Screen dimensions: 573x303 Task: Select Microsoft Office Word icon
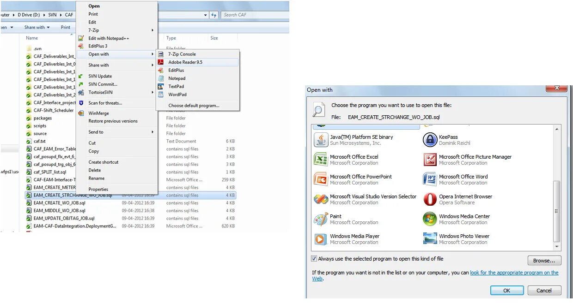coord(430,179)
